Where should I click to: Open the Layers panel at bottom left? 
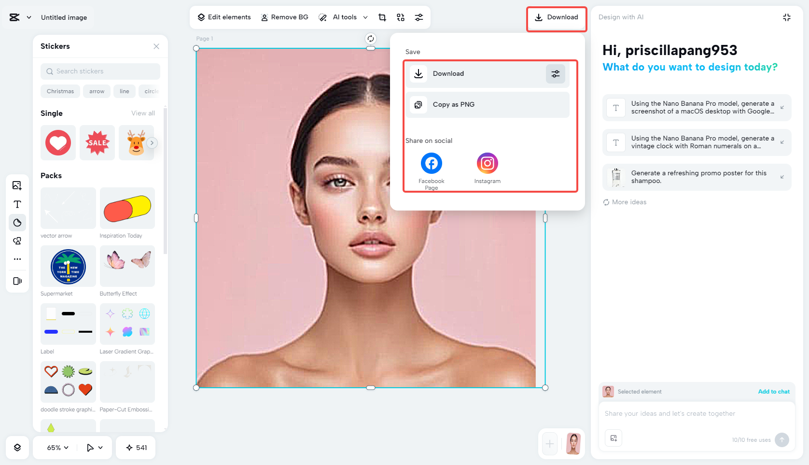pyautogui.click(x=17, y=448)
